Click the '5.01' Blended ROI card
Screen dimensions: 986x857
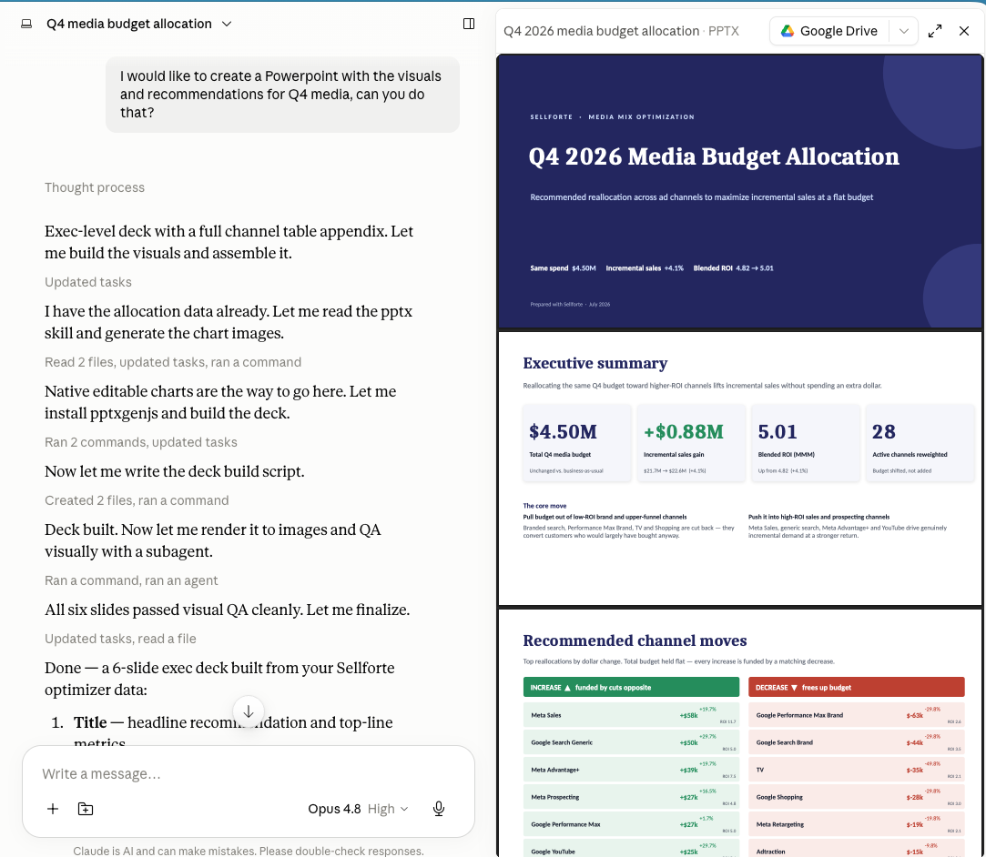pyautogui.click(x=806, y=443)
